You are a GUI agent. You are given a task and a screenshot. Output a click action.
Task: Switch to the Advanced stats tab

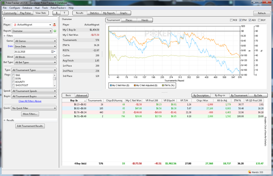click(x=82, y=95)
